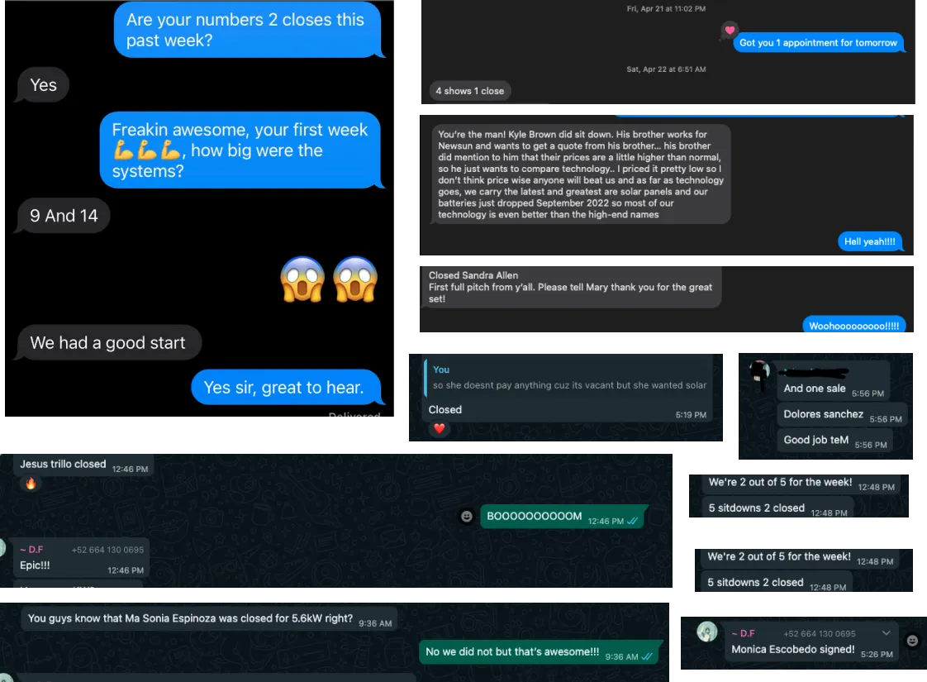
Task: Select the 4 shows 1 close message
Action: click(470, 91)
